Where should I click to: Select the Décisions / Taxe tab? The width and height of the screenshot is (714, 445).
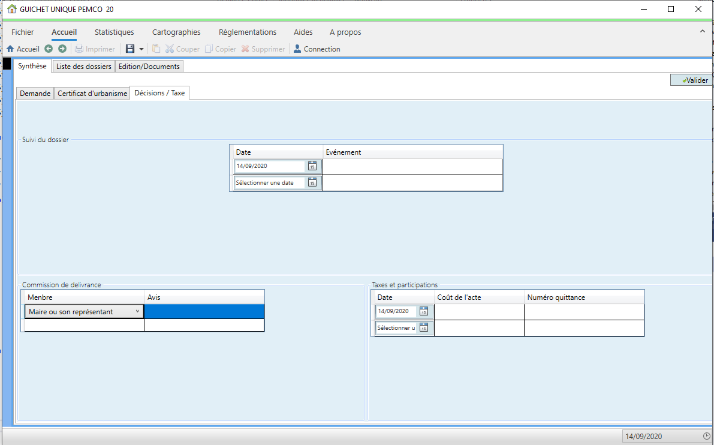(160, 93)
